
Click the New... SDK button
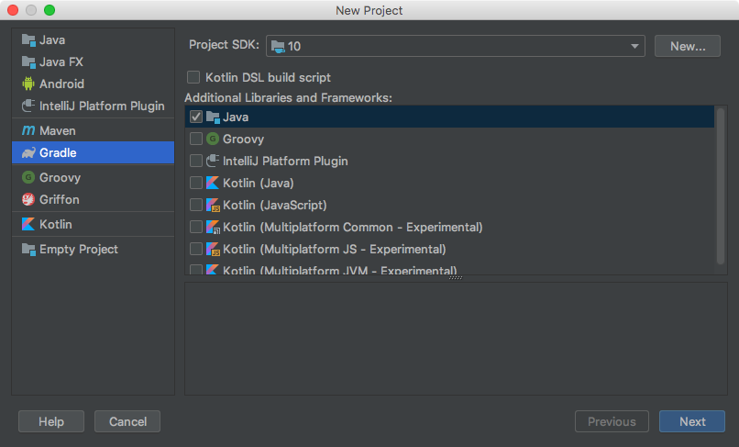687,46
